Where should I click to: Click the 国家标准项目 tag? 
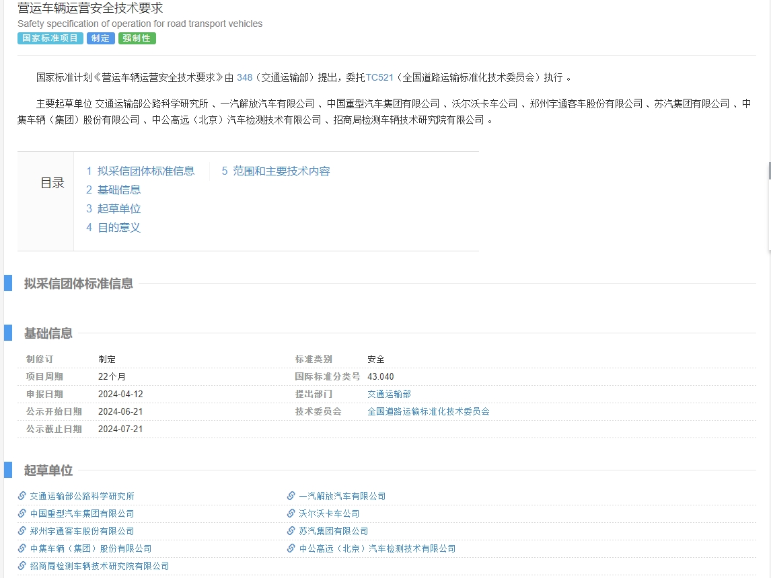[50, 38]
